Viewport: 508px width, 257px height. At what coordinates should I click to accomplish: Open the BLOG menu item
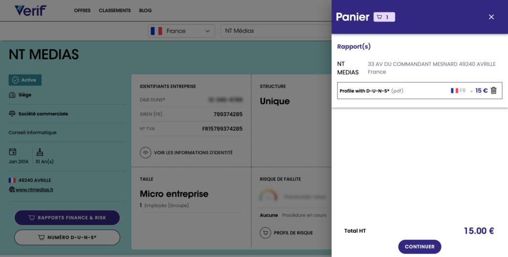coord(145,10)
